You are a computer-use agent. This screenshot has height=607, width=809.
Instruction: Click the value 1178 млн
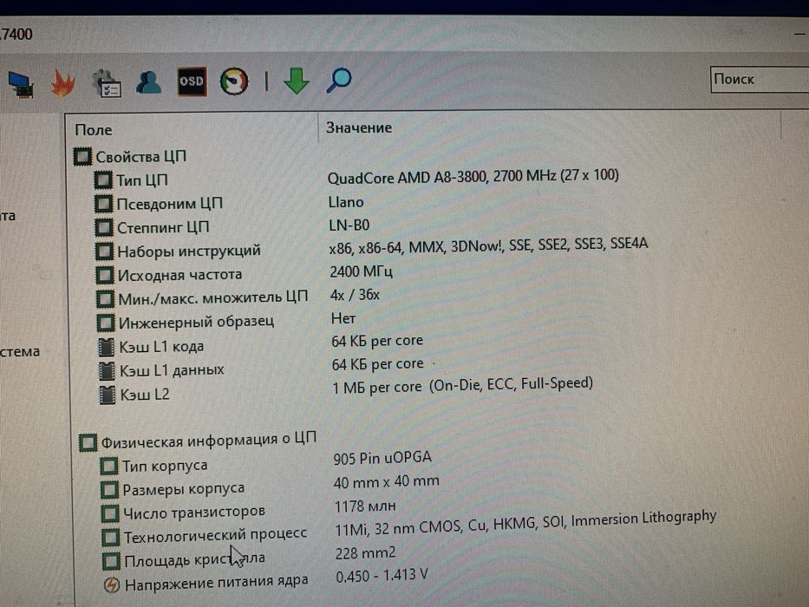pos(365,506)
